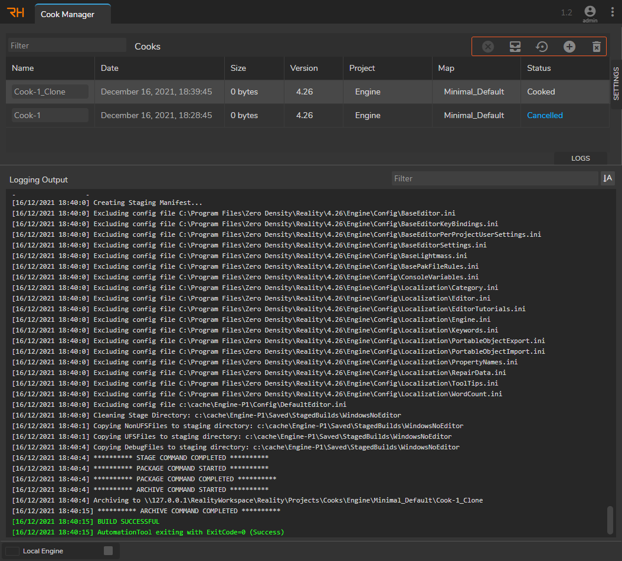Click the Copying DebugFiles log line
Screen dimensions: 622x561
[235, 447]
